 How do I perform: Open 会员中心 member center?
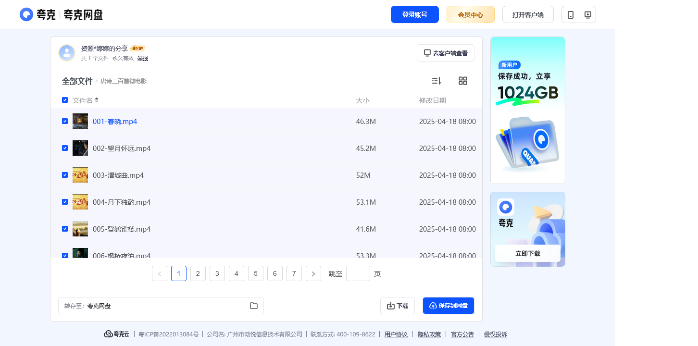(471, 14)
